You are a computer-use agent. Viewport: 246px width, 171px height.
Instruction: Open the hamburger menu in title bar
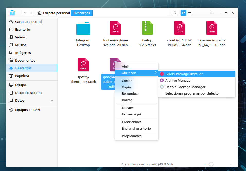pyautogui.click(x=212, y=13)
